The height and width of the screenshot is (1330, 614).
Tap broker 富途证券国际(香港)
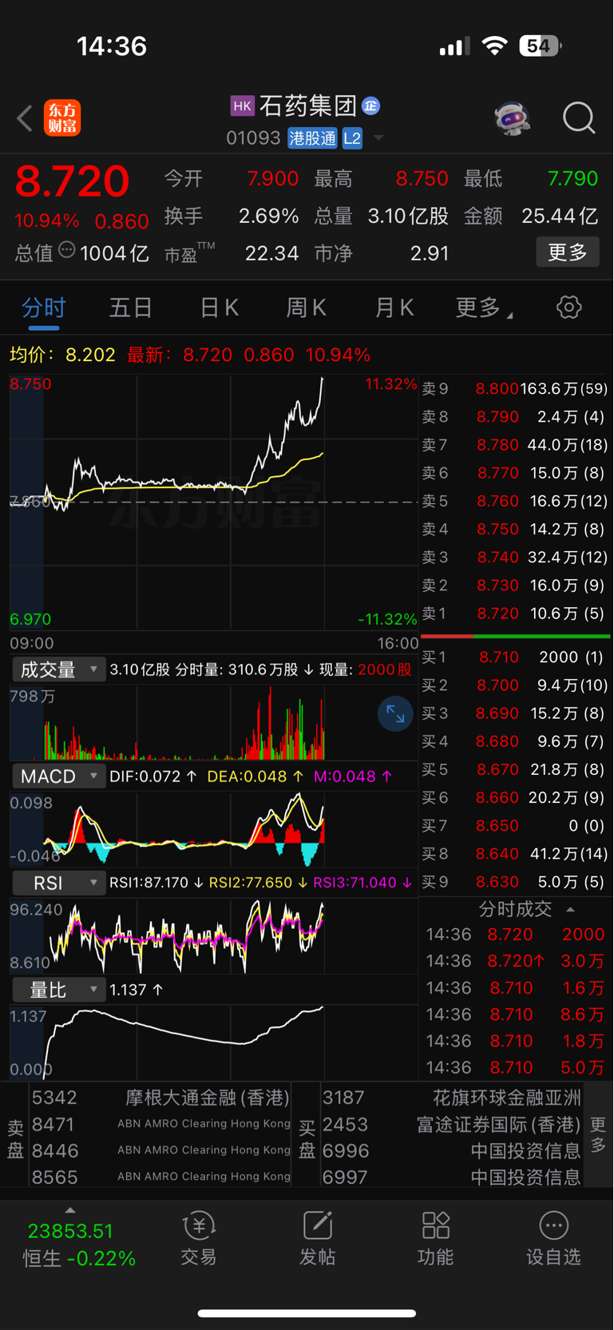(498, 1124)
